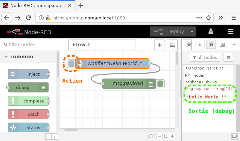Viewport: 240px width, 141px height.
Task: Reload the Node-RED page
Action: (28, 18)
